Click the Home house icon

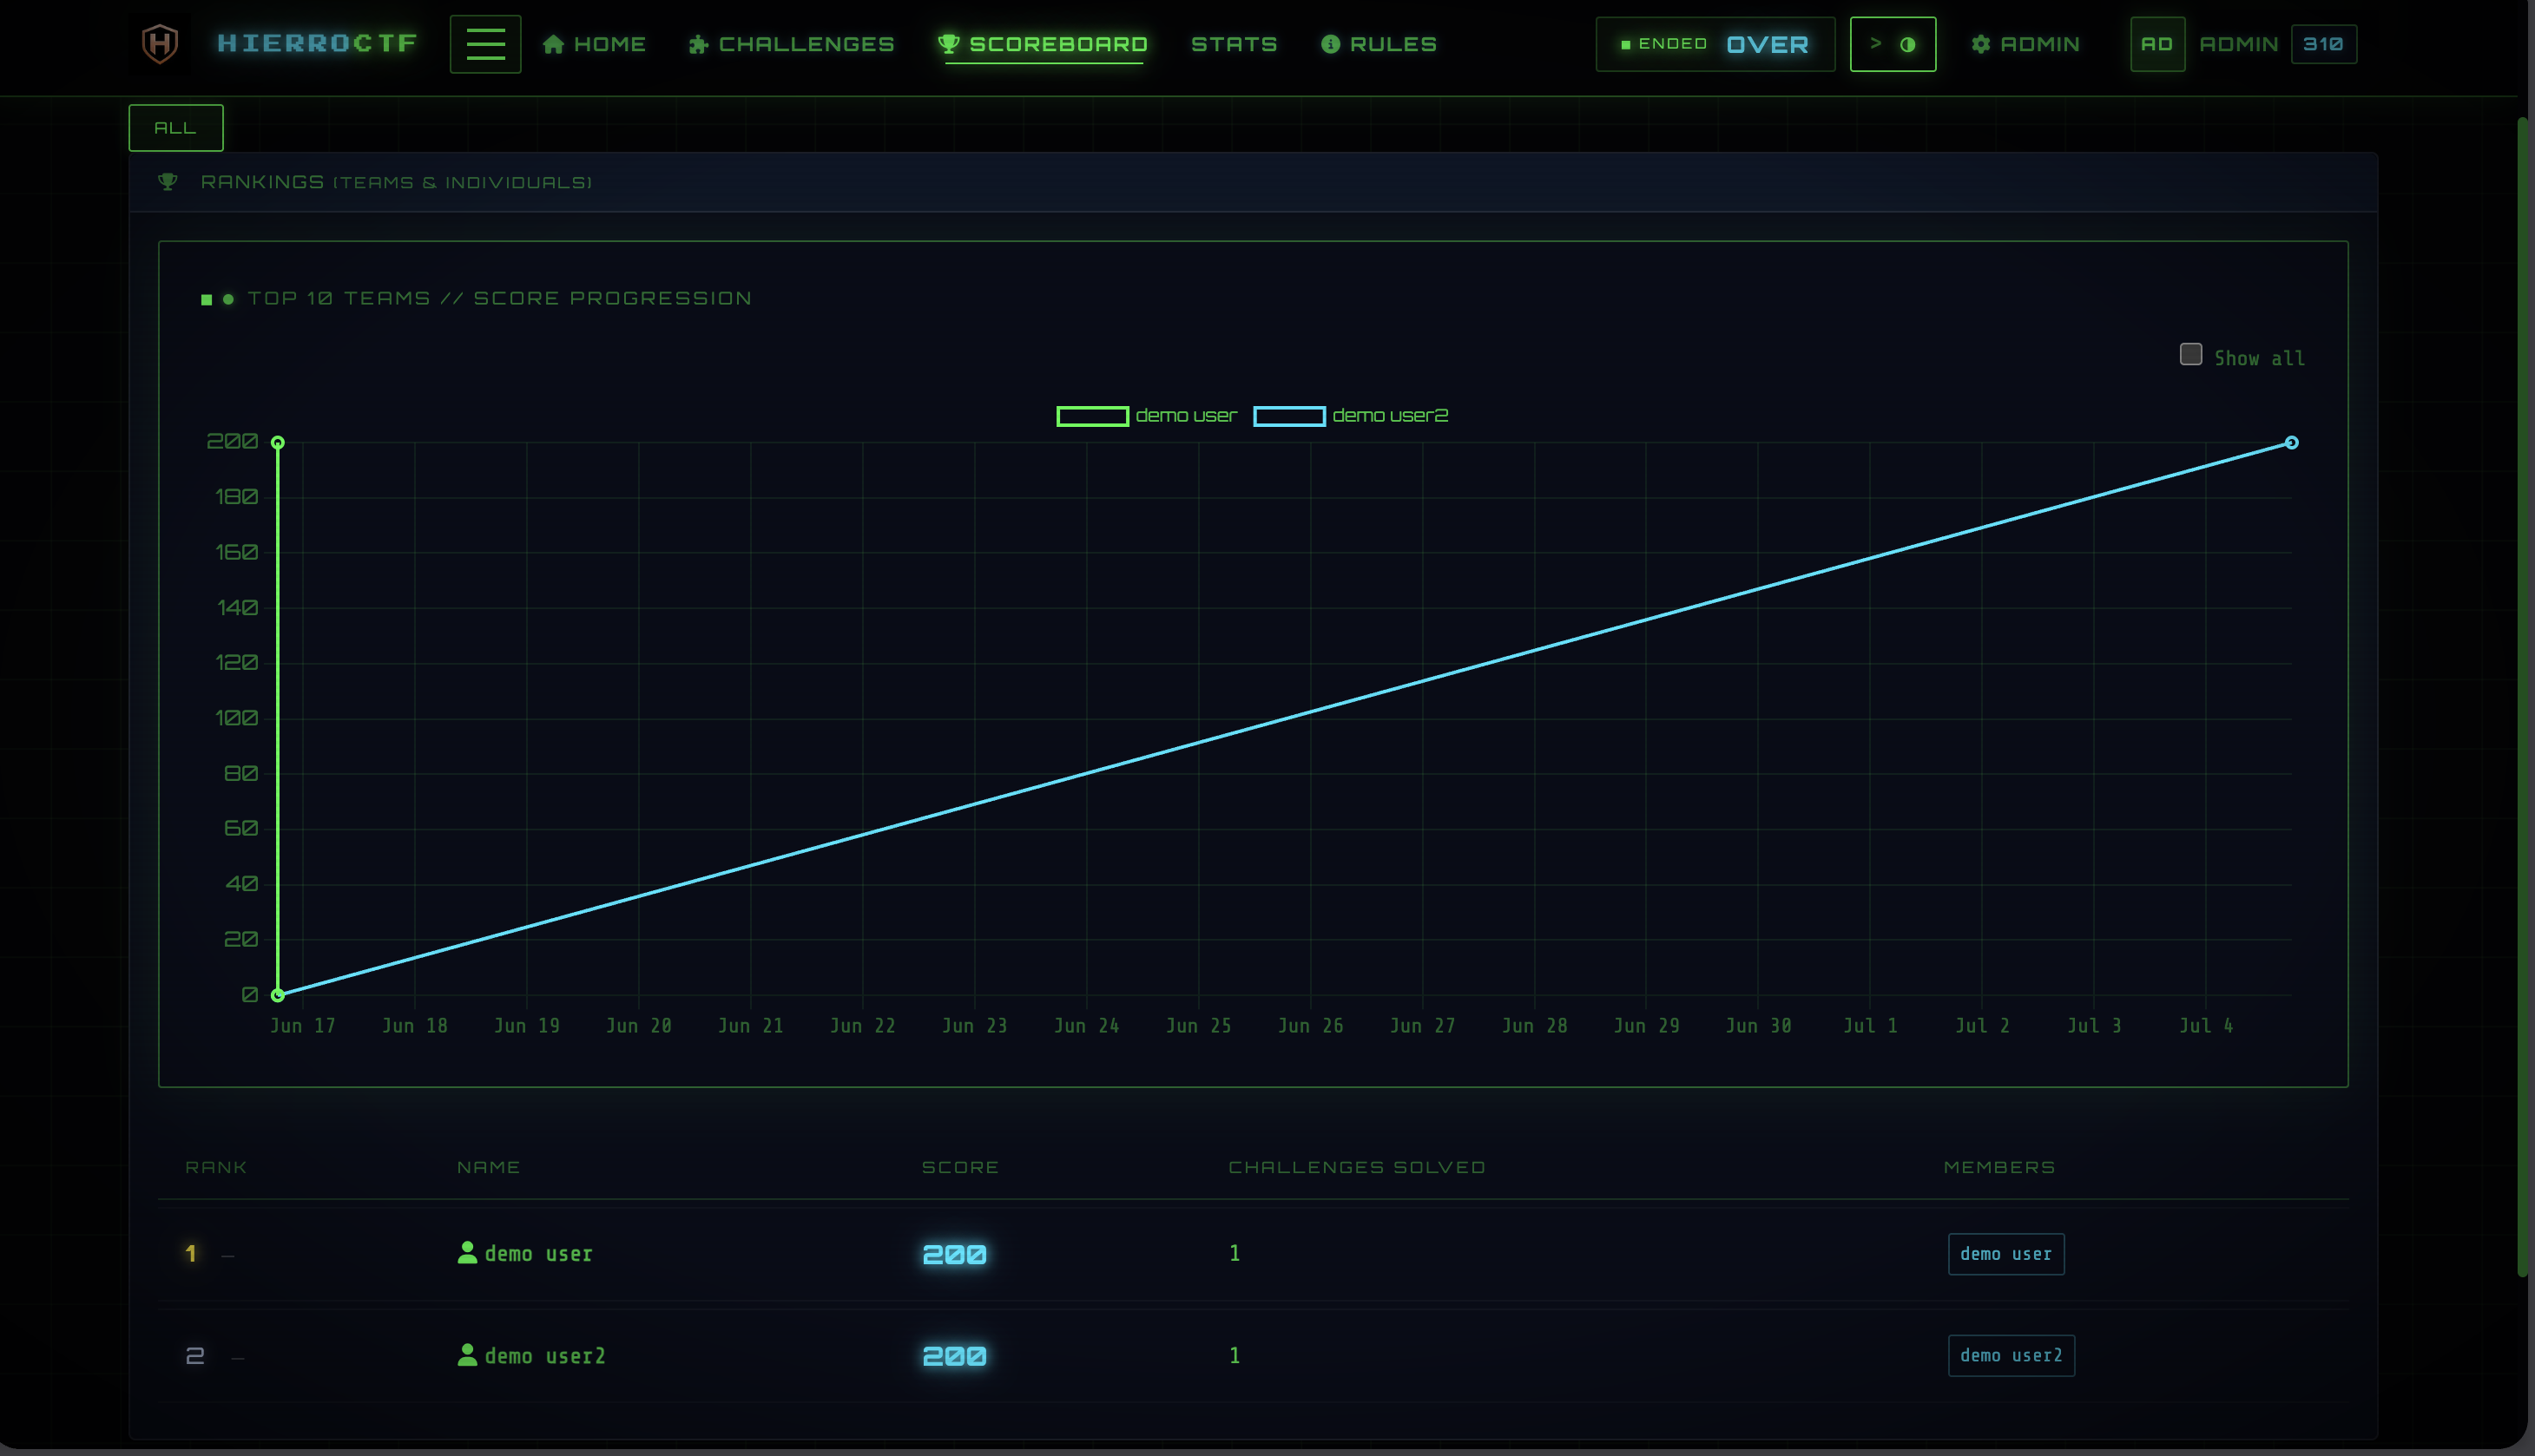pyautogui.click(x=553, y=44)
